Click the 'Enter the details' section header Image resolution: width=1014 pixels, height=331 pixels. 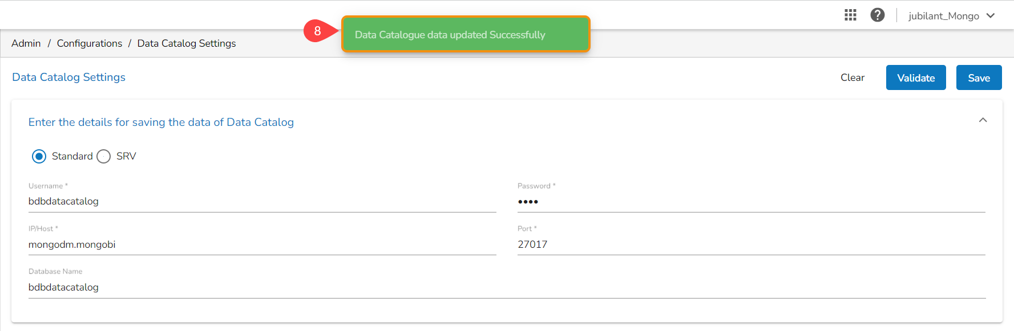(x=161, y=122)
